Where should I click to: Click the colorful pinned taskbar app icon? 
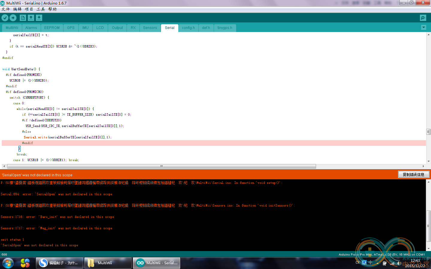coord(25,263)
